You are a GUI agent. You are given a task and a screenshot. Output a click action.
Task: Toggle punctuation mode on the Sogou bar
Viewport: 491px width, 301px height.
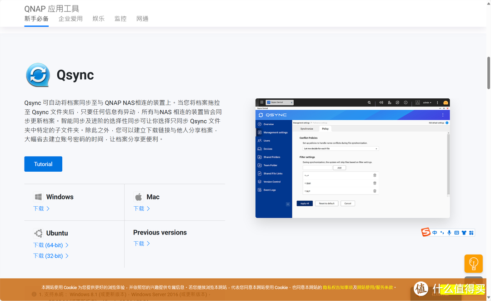(442, 233)
